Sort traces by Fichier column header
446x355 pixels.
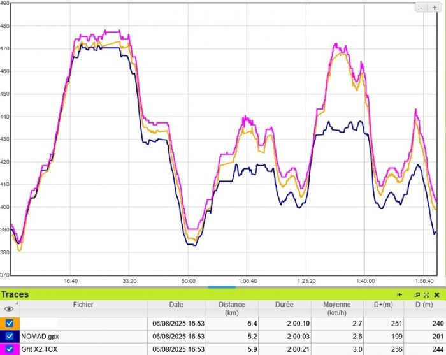coord(83,305)
